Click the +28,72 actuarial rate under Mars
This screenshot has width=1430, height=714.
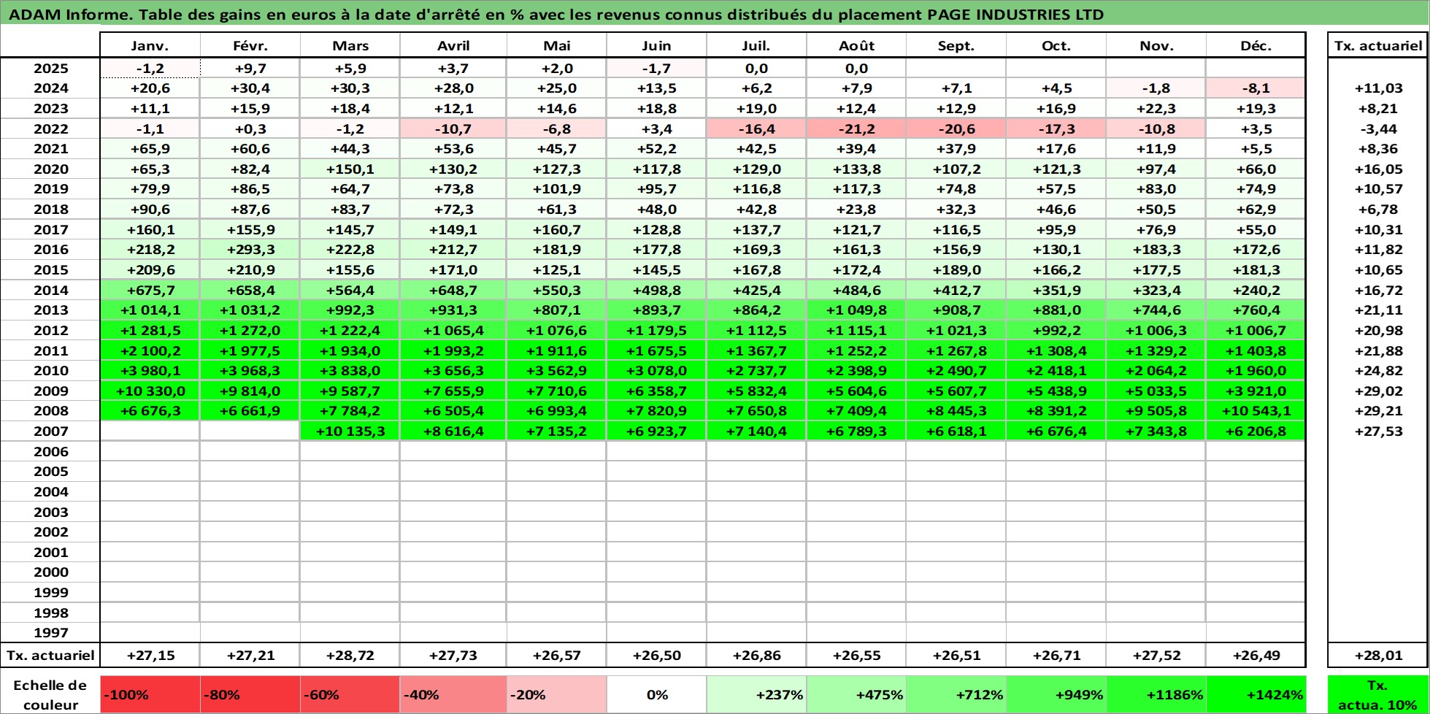click(x=350, y=656)
